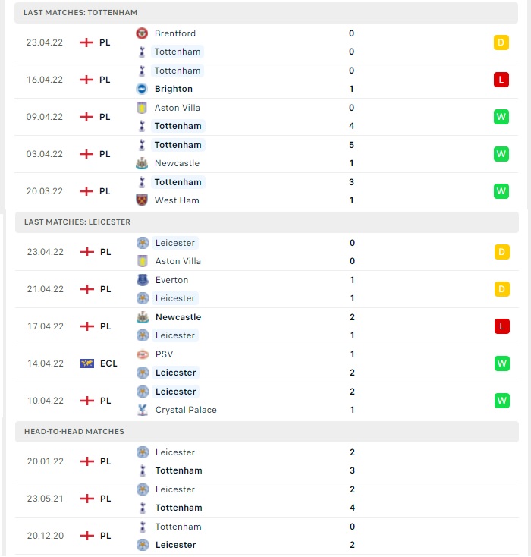This screenshot has height=557, width=531.
Task: Click the PSV club crest icon
Action: tap(143, 354)
